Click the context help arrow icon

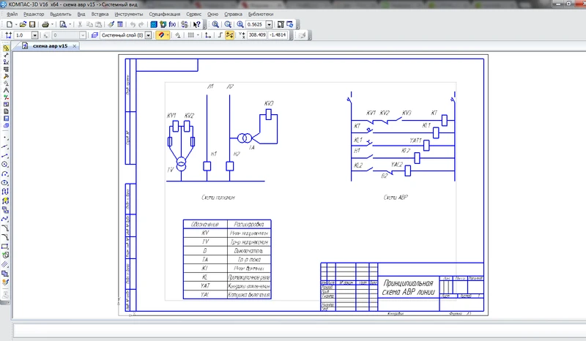pos(197,24)
